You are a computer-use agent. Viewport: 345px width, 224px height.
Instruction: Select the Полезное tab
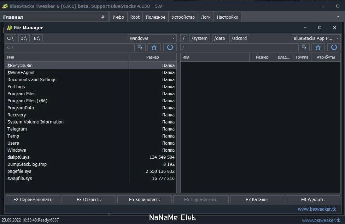click(x=156, y=17)
